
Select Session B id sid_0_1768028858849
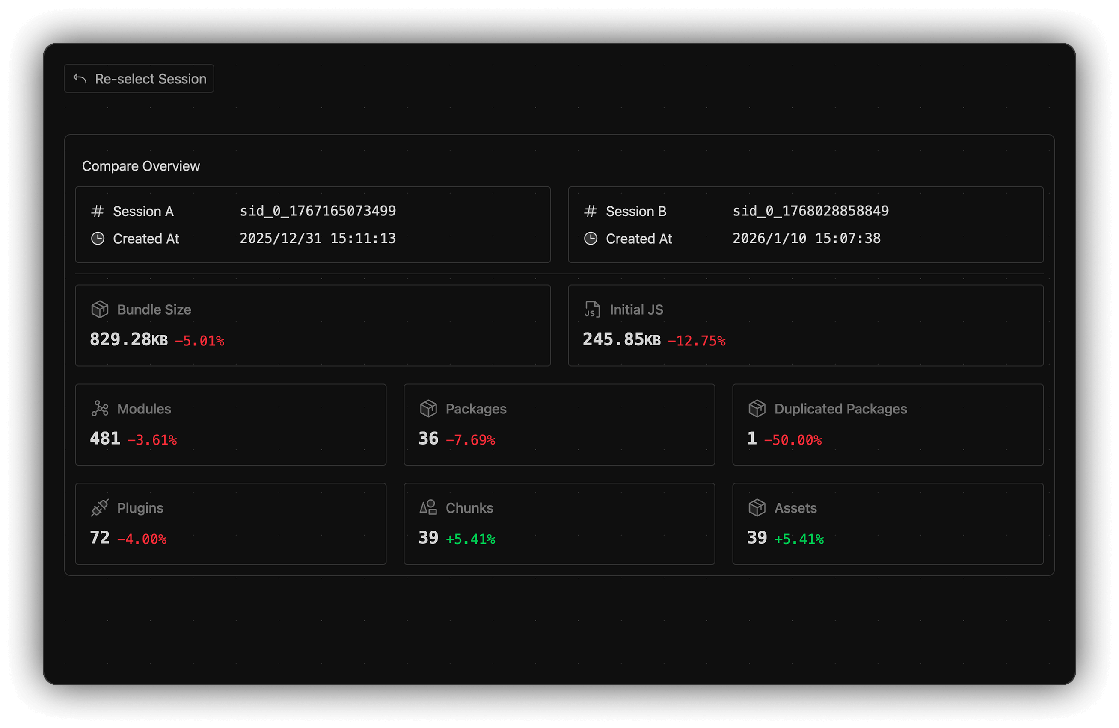pyautogui.click(x=810, y=211)
